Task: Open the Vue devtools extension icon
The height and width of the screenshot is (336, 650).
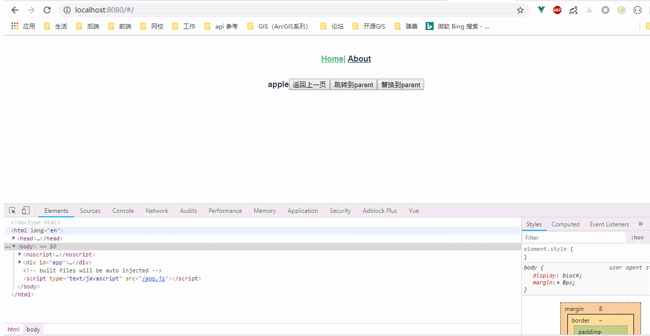Action: pos(541,10)
